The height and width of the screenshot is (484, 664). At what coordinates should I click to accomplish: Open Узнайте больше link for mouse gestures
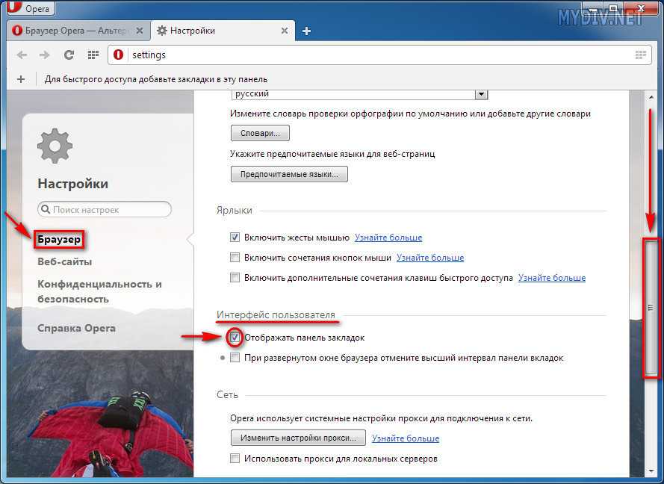pyautogui.click(x=388, y=238)
